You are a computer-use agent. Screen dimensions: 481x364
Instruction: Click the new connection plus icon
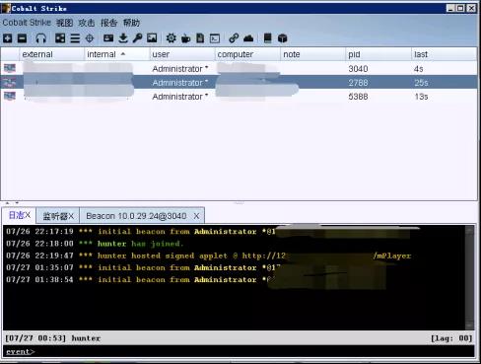tap(8, 38)
